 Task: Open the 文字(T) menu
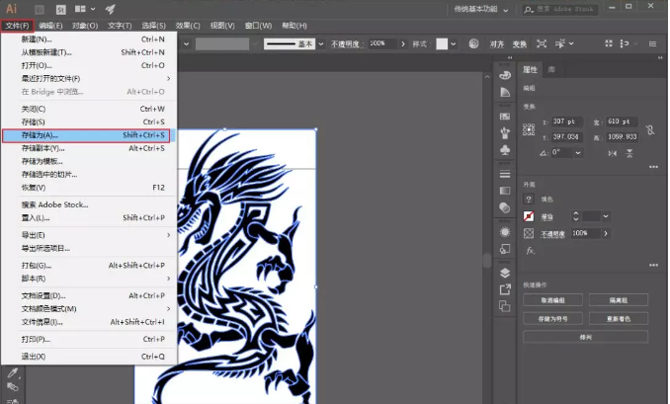[x=120, y=26]
